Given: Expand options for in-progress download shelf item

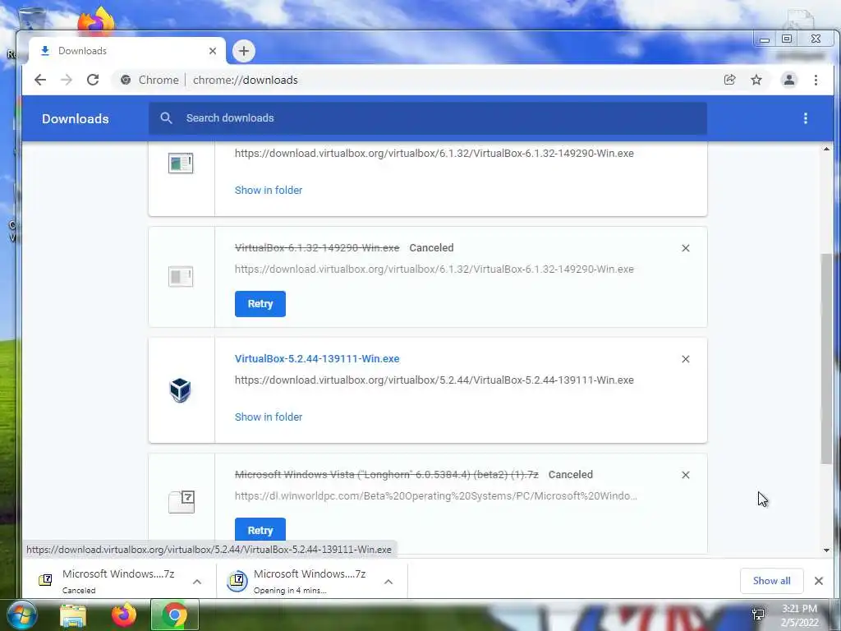Looking at the screenshot, I should [388, 582].
